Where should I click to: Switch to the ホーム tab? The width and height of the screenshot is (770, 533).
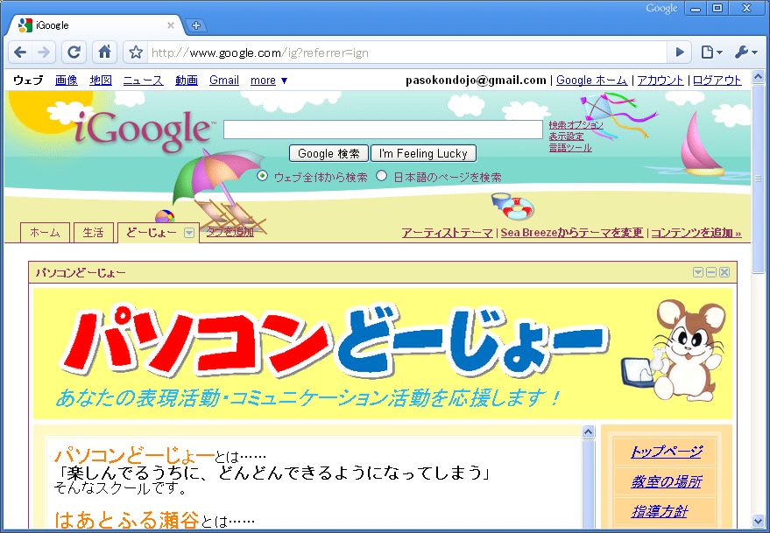click(45, 233)
